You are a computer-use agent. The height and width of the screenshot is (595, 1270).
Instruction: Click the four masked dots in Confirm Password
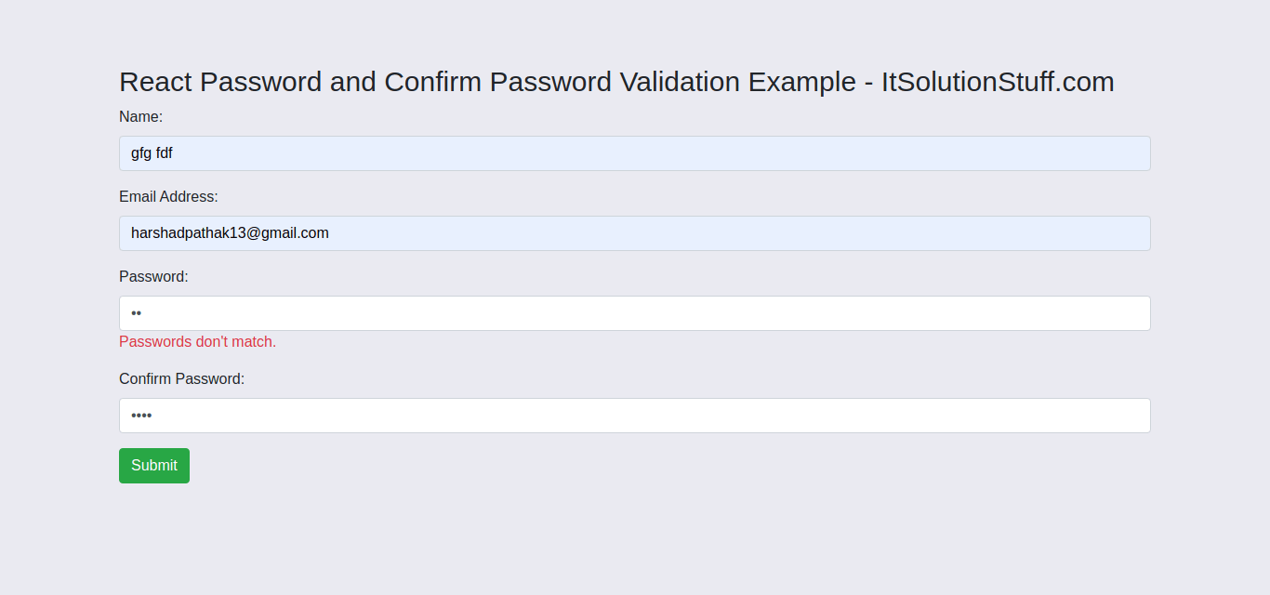coord(141,416)
